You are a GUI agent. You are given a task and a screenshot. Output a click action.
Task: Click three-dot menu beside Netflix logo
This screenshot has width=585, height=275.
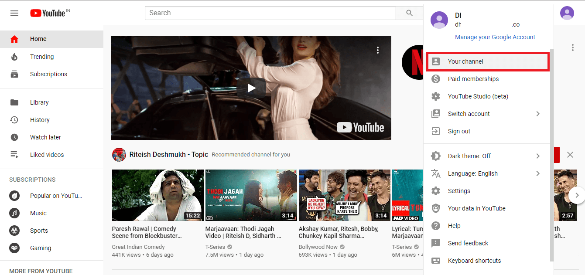[x=573, y=48]
